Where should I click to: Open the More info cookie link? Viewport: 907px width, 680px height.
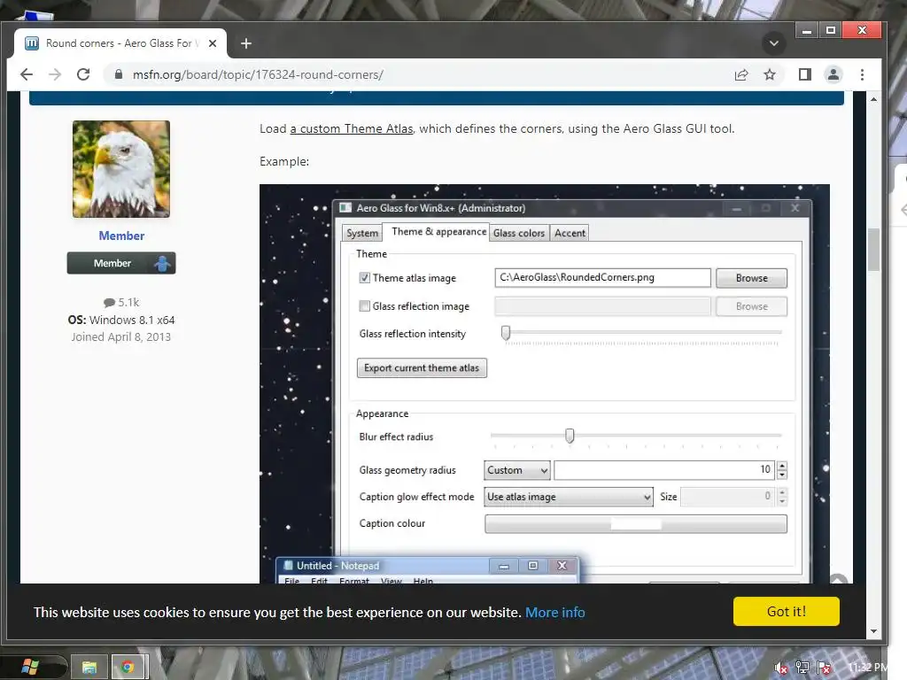point(554,613)
